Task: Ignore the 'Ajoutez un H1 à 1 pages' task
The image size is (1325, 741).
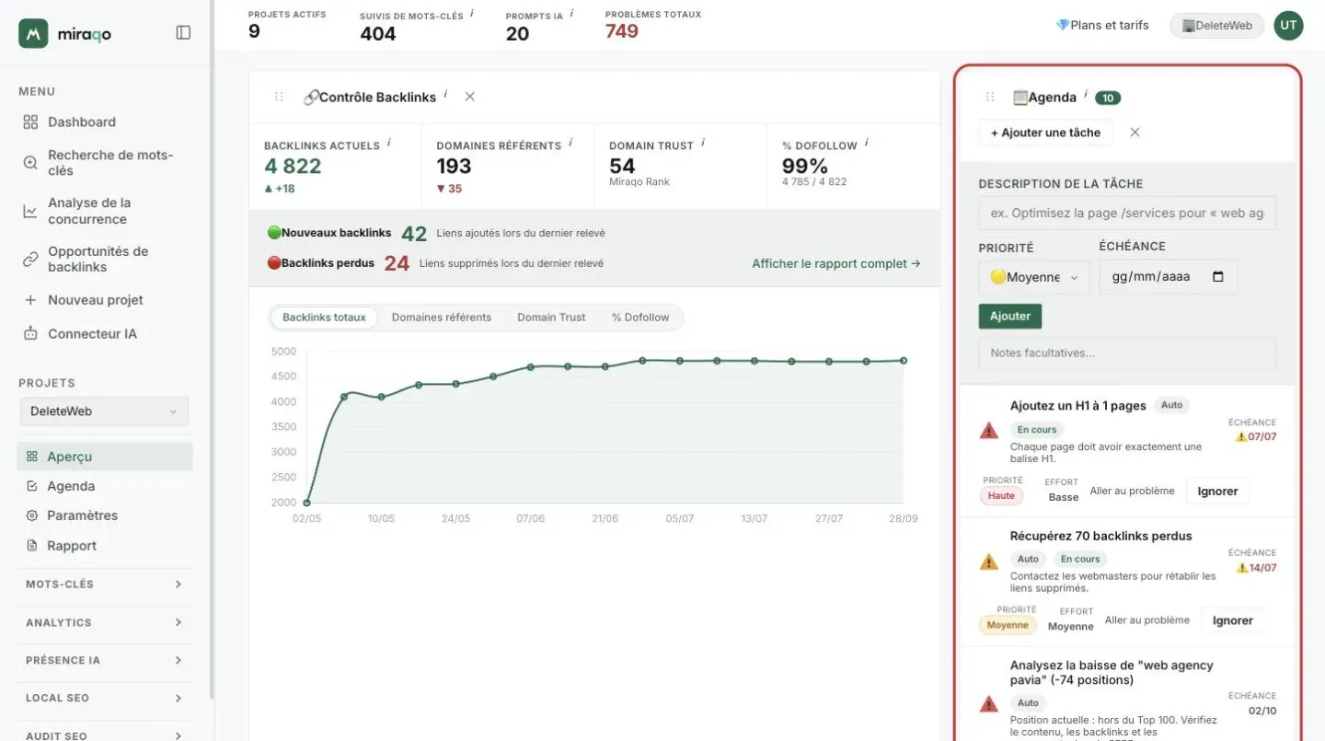Action: point(1217,492)
